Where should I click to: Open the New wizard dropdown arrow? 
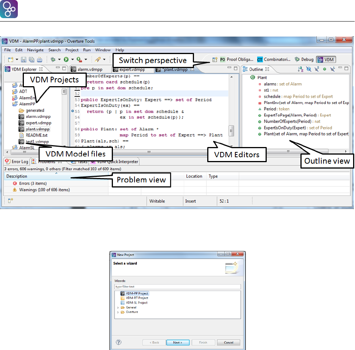point(17,60)
